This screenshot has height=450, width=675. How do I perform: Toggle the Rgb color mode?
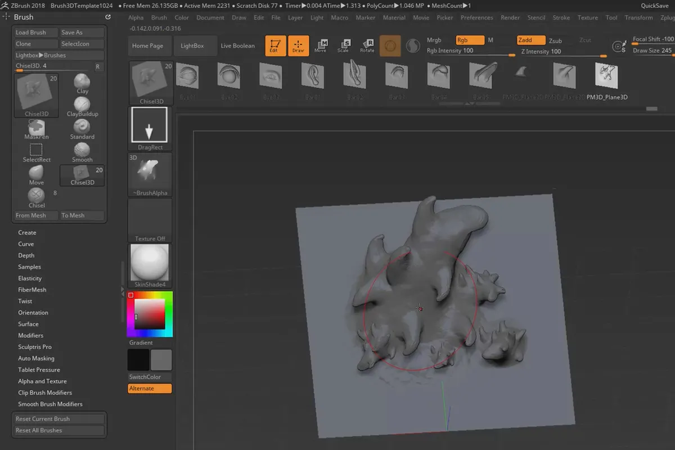tap(470, 40)
